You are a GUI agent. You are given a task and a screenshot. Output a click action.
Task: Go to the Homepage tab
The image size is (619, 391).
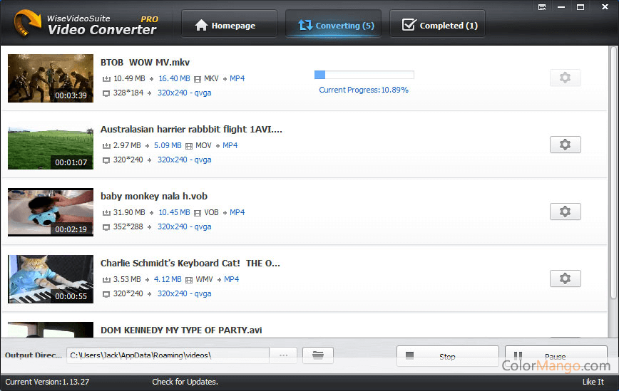(x=225, y=25)
